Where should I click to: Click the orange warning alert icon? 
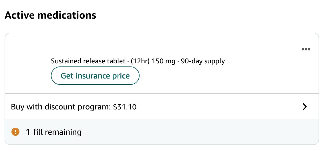point(15,132)
